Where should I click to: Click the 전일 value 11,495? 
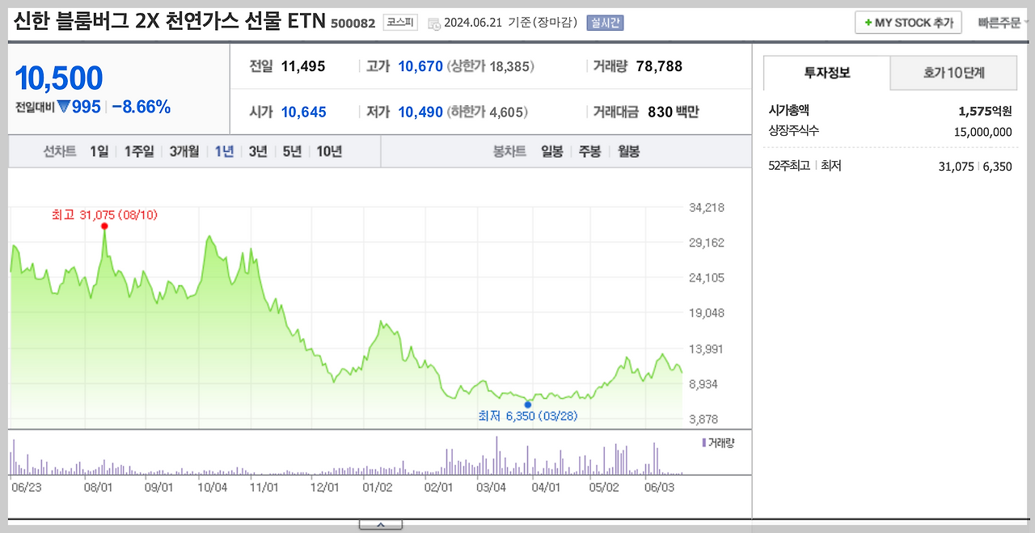(x=303, y=66)
